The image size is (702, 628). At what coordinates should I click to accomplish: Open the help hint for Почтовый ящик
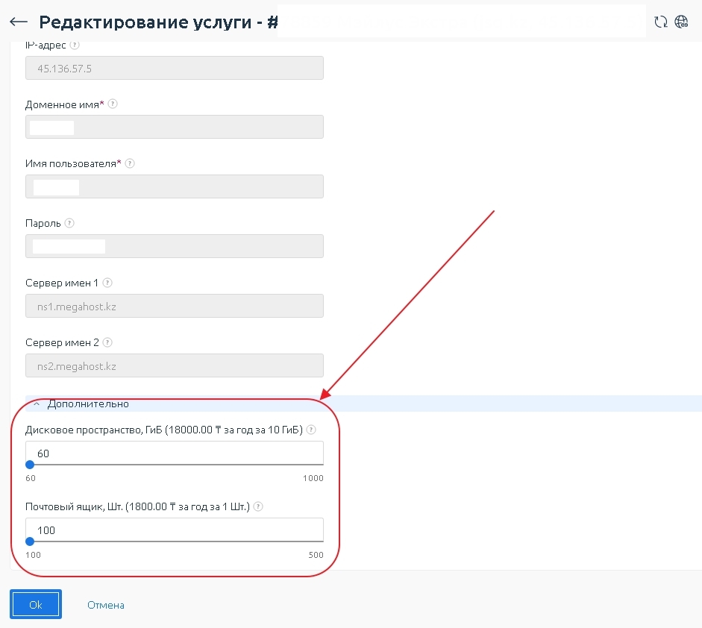tap(258, 506)
